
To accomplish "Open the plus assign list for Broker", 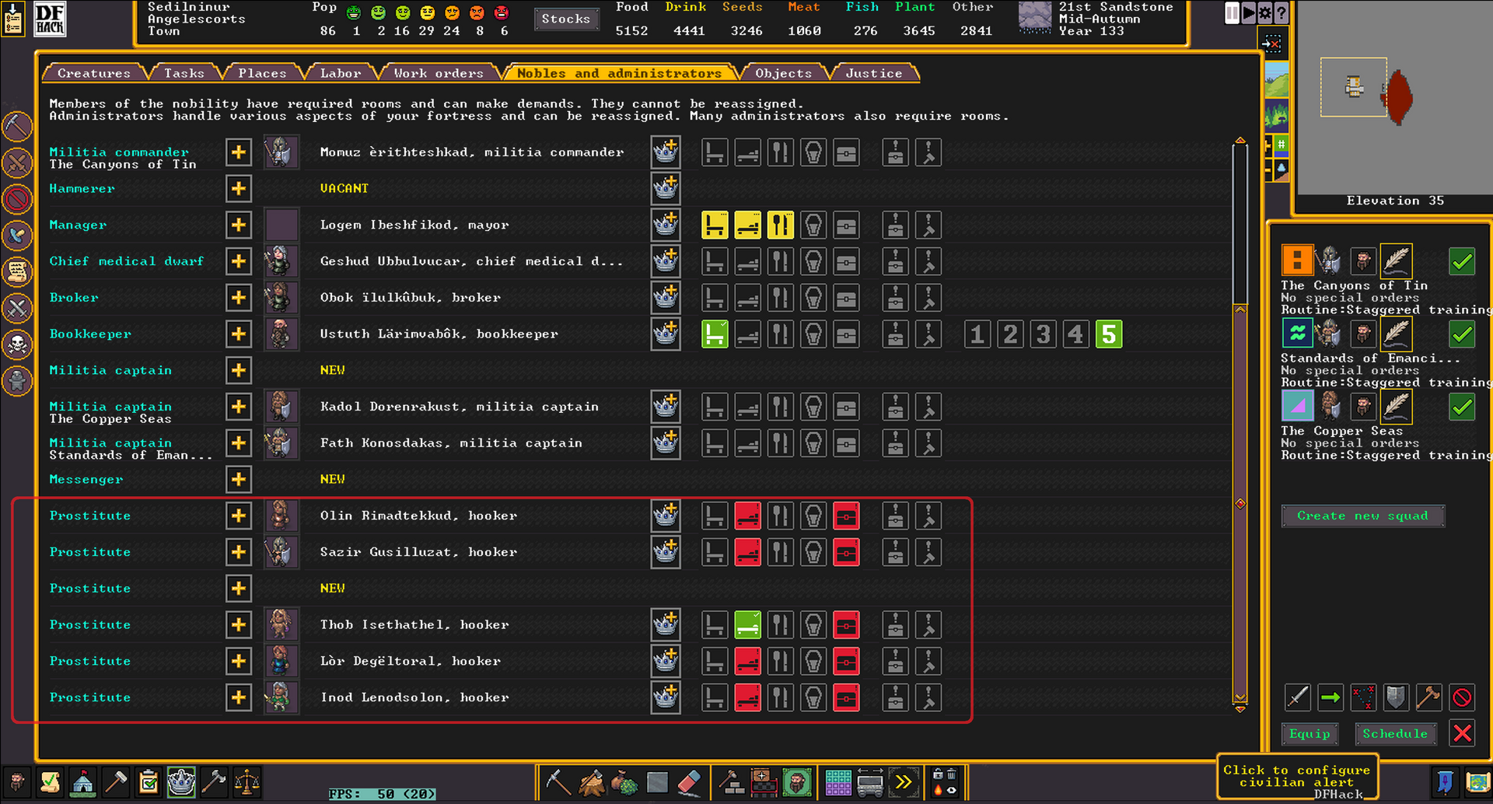I will coord(239,297).
